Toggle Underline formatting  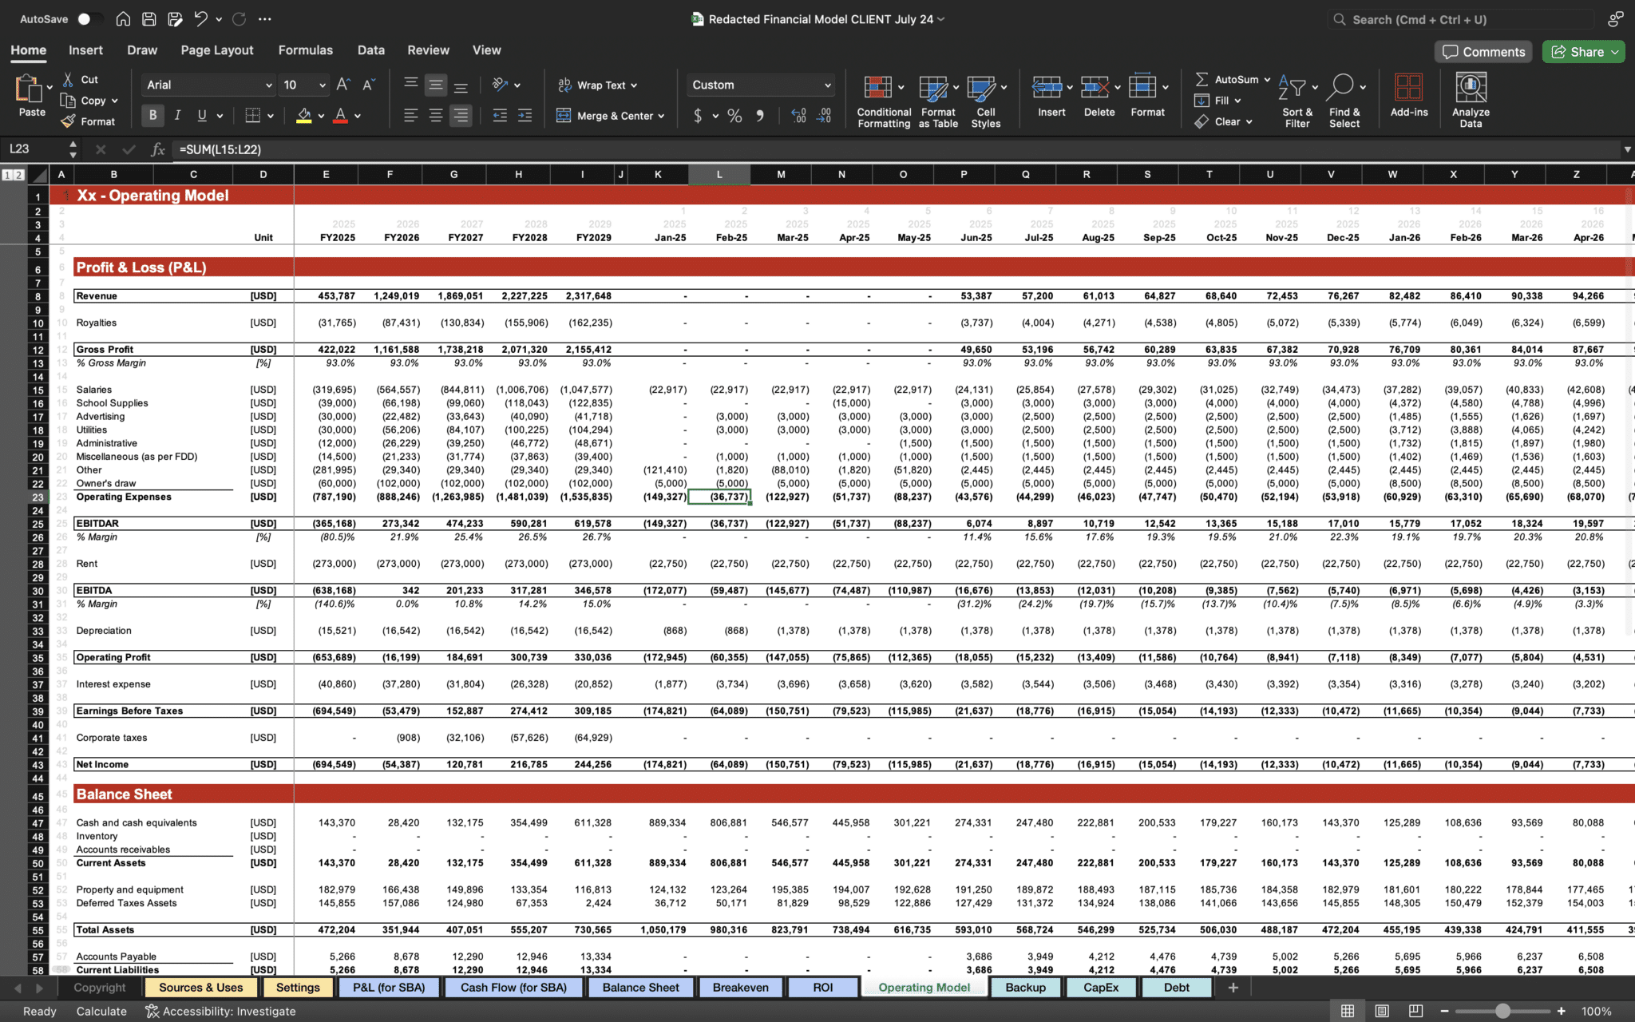click(202, 116)
